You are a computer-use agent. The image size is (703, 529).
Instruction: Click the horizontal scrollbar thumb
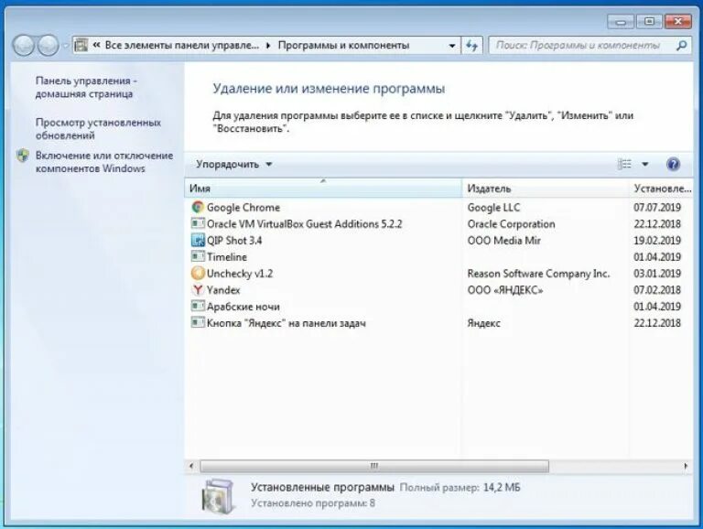click(x=373, y=466)
